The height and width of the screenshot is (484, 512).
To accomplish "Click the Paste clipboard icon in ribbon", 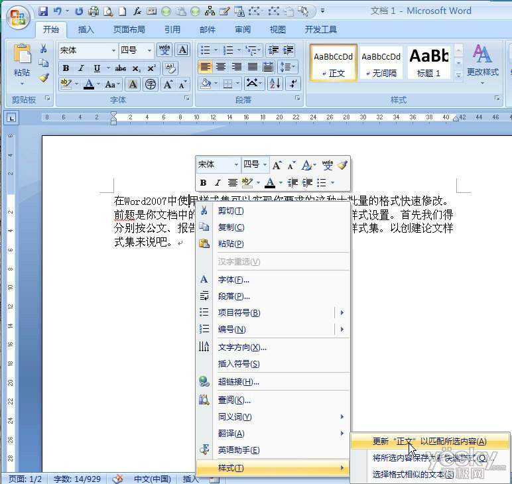I will [22, 54].
